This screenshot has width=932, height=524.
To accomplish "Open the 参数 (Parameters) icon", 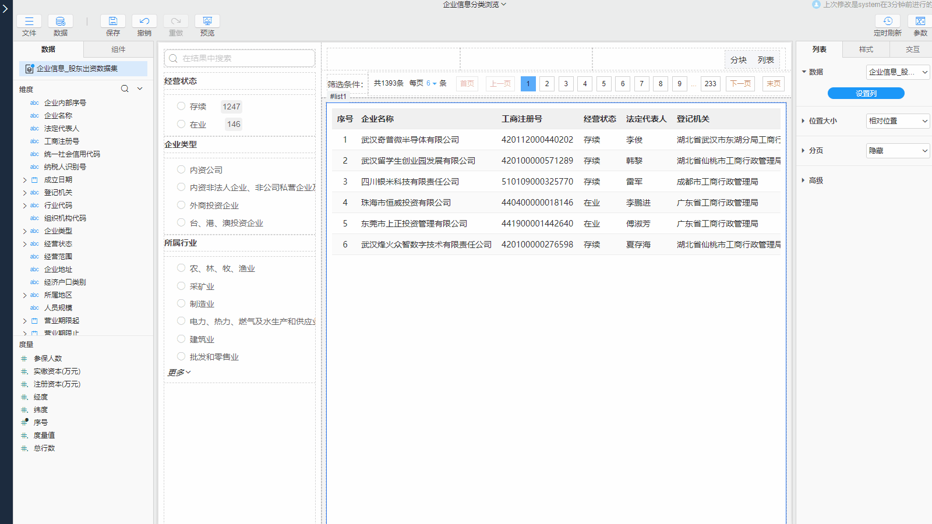I will tap(920, 22).
